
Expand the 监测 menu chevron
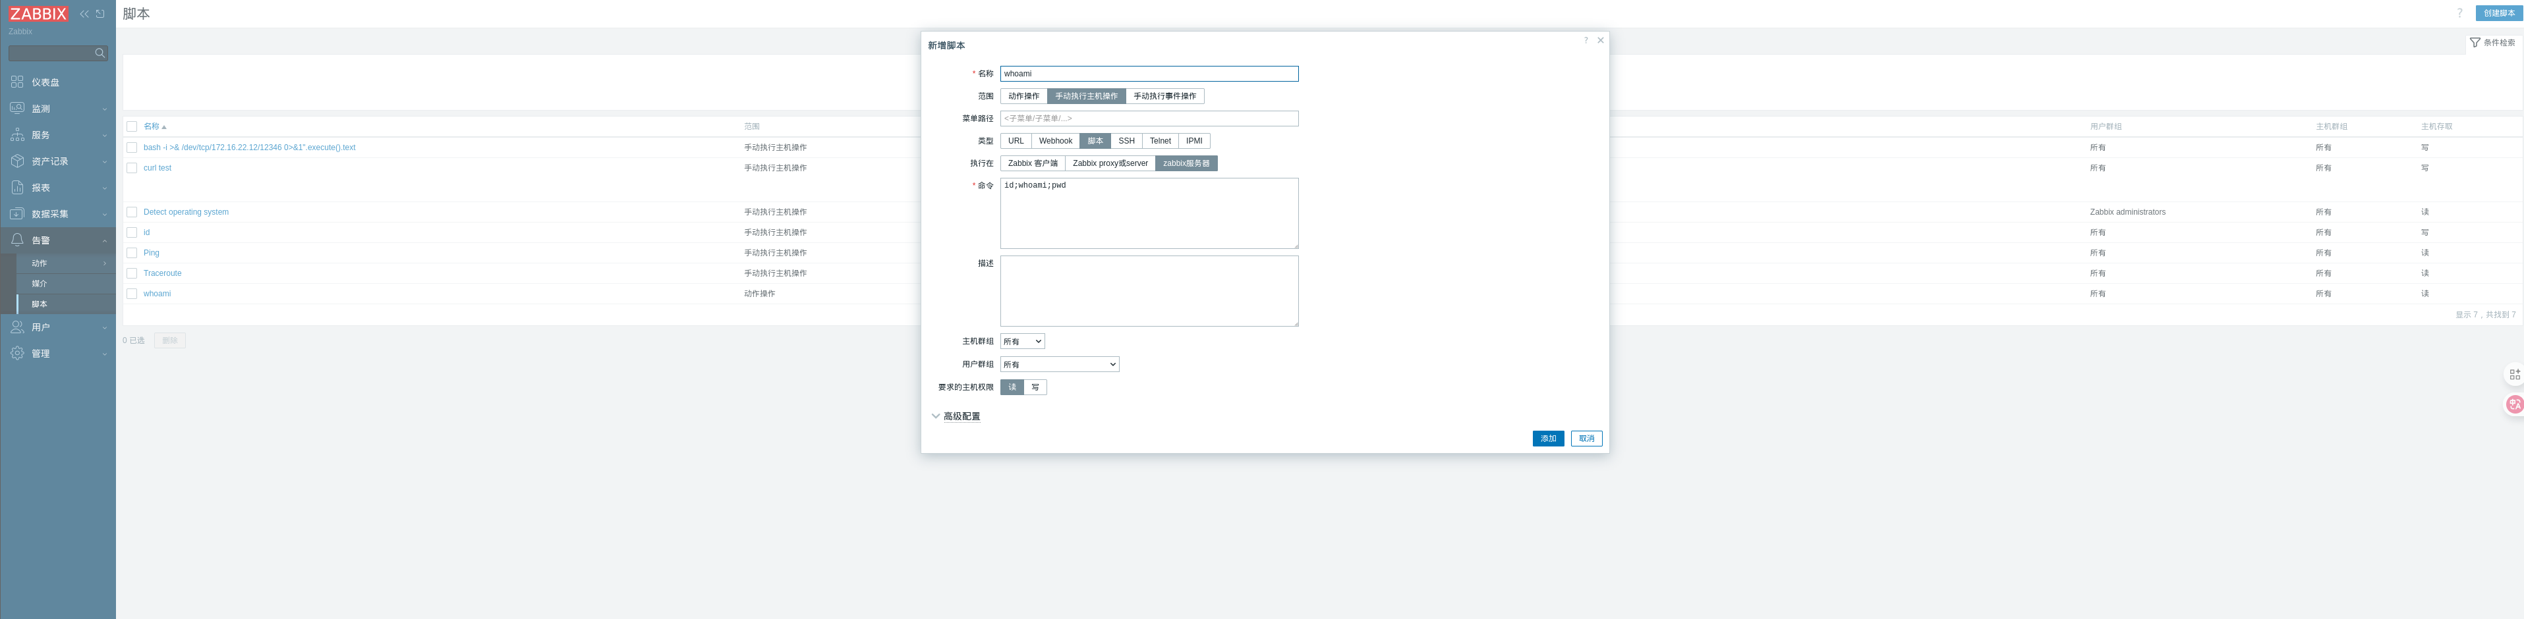pyautogui.click(x=105, y=109)
